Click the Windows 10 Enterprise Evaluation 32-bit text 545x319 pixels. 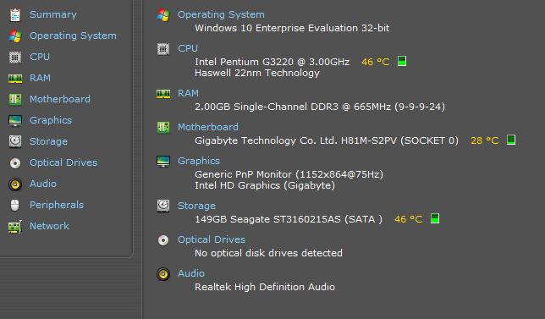click(x=292, y=28)
